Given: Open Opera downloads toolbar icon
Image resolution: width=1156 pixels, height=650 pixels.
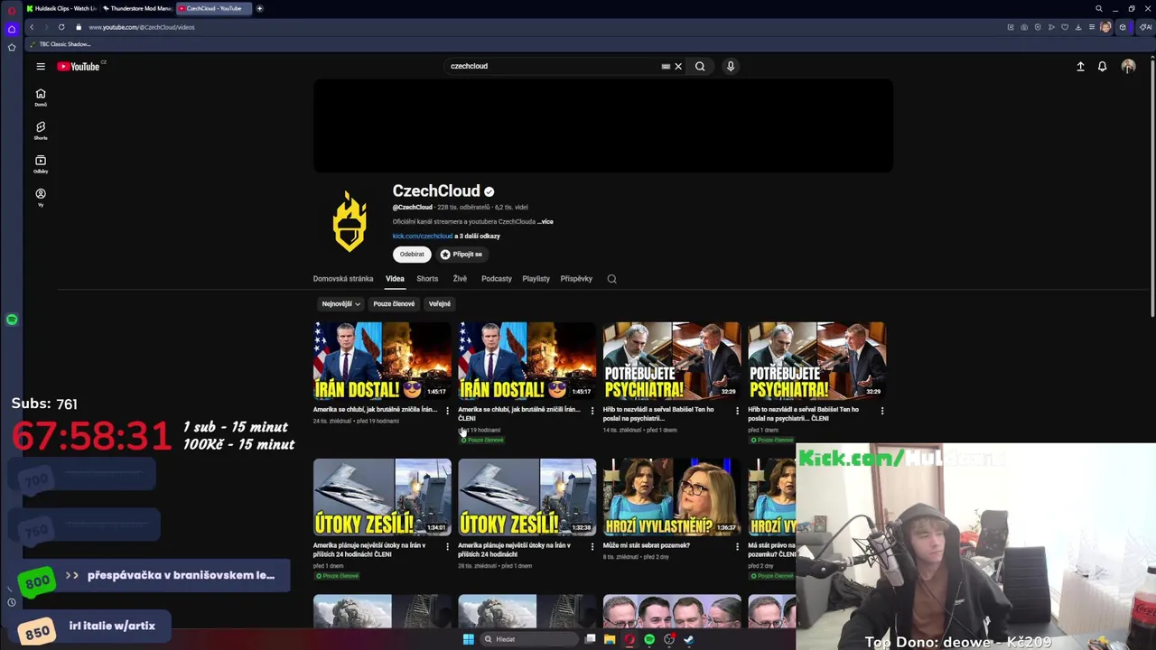Looking at the screenshot, I should (x=1078, y=27).
